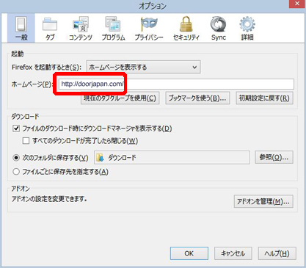Check すべてのダウンロードが完了したら閉じる(W) checkbox
This screenshot has width=306, height=268.
26,141
